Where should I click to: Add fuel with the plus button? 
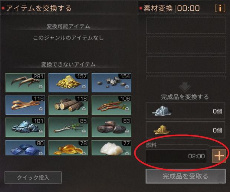pos(219,156)
